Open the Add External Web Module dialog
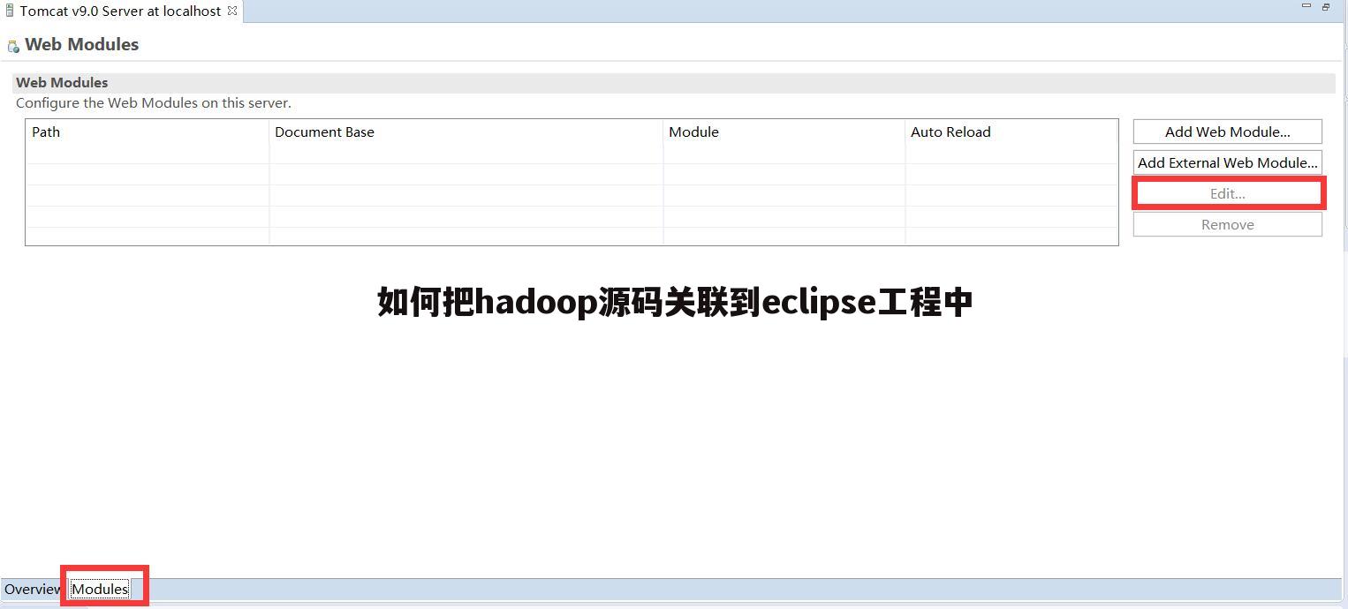Image resolution: width=1348 pixels, height=609 pixels. [1227, 162]
